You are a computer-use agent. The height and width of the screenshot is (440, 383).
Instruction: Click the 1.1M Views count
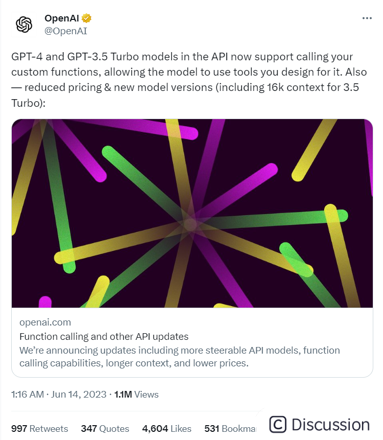(x=137, y=394)
